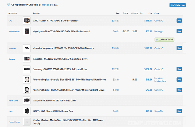
Task: Open OutletPC link for Ryzen 7 1700
Action: (159, 21)
